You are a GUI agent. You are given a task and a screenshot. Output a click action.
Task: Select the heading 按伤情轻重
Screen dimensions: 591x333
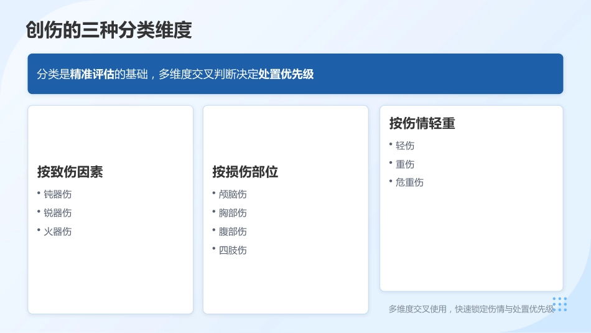click(422, 123)
